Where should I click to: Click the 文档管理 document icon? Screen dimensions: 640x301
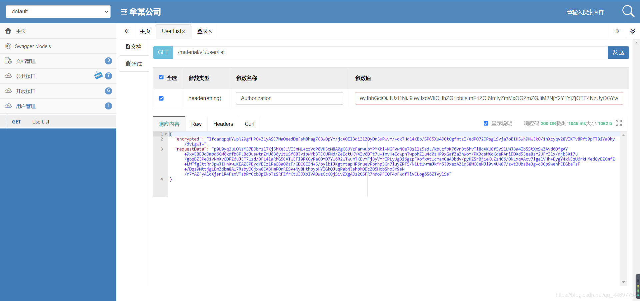click(8, 61)
